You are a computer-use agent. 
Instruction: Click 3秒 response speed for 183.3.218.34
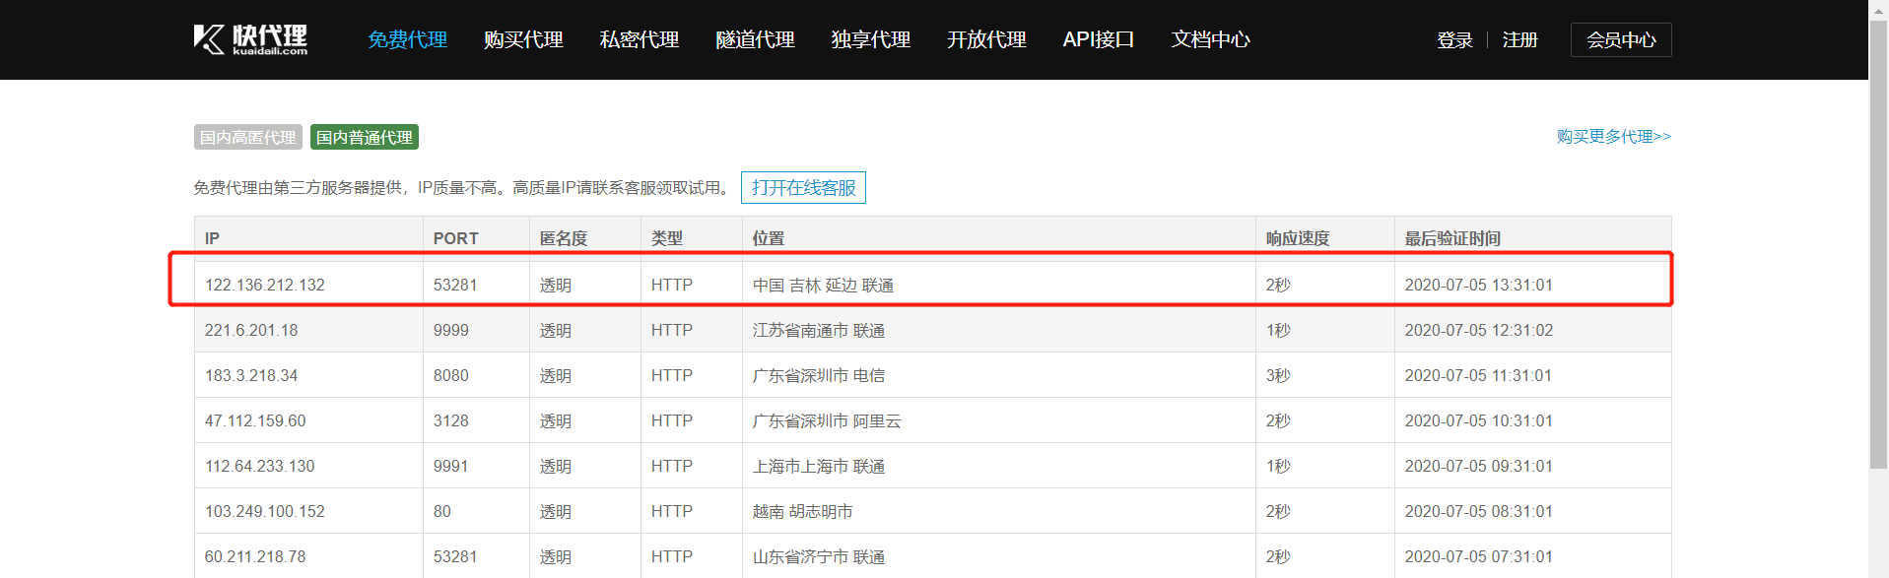[x=1278, y=375]
